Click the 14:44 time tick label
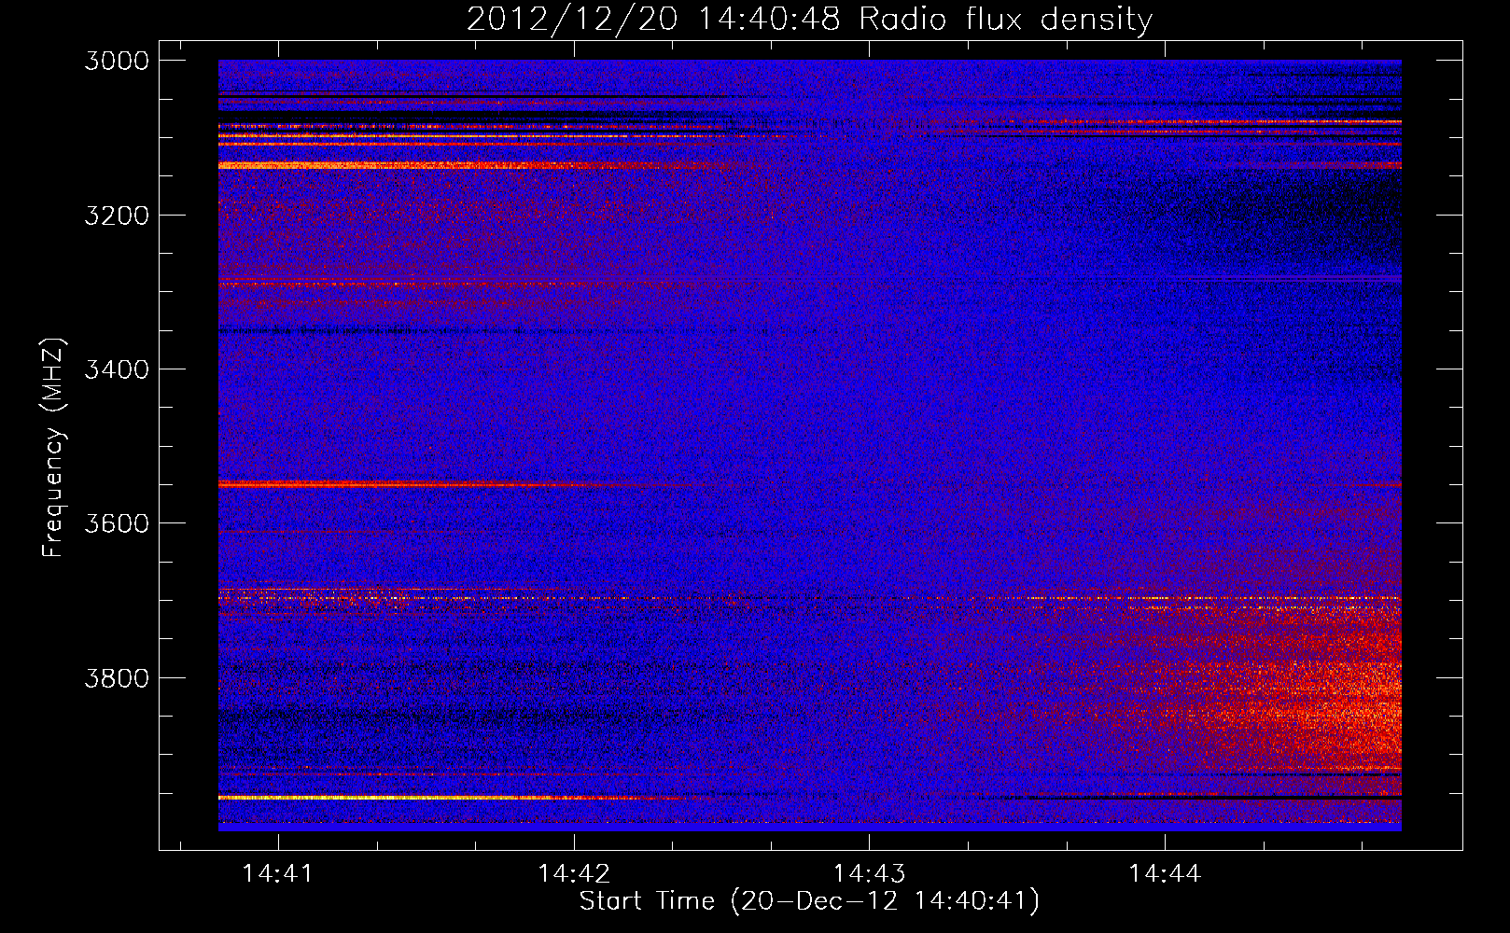 1164,873
